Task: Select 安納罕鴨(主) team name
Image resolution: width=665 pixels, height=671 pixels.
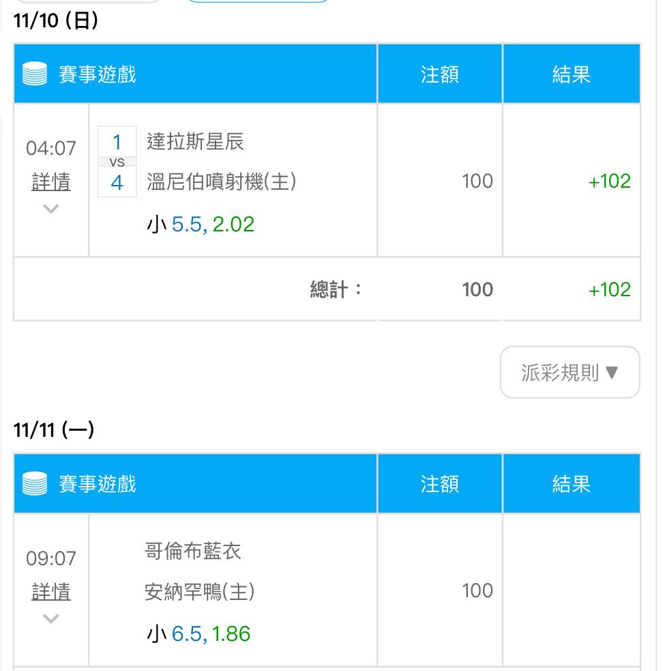Action: pyautogui.click(x=200, y=592)
